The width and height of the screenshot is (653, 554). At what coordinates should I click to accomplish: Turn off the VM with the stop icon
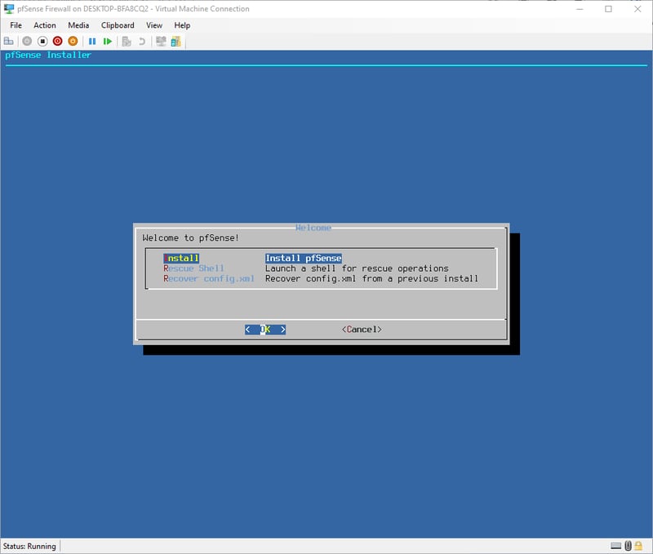pyautogui.click(x=42, y=41)
